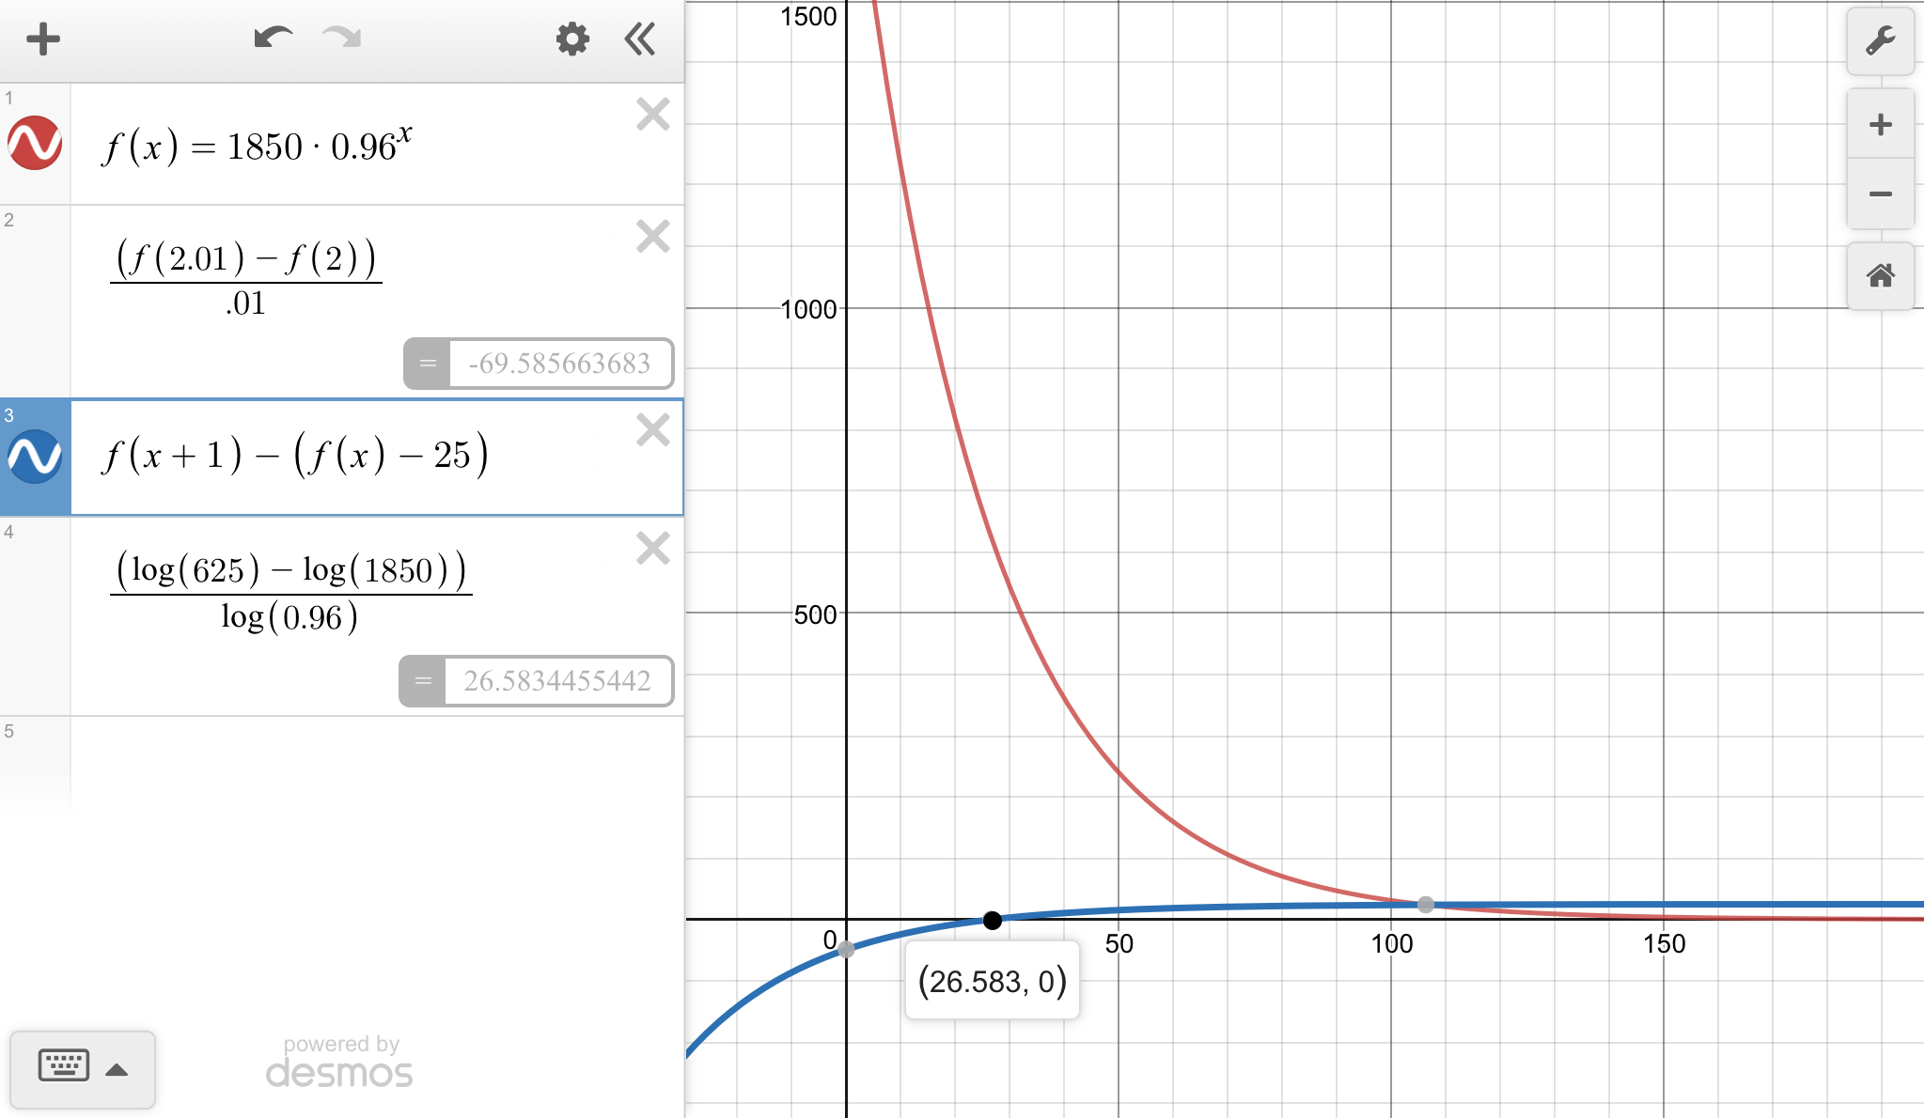Zoom out on the graph
Viewport: 1925px width, 1118px height.
pyautogui.click(x=1880, y=194)
